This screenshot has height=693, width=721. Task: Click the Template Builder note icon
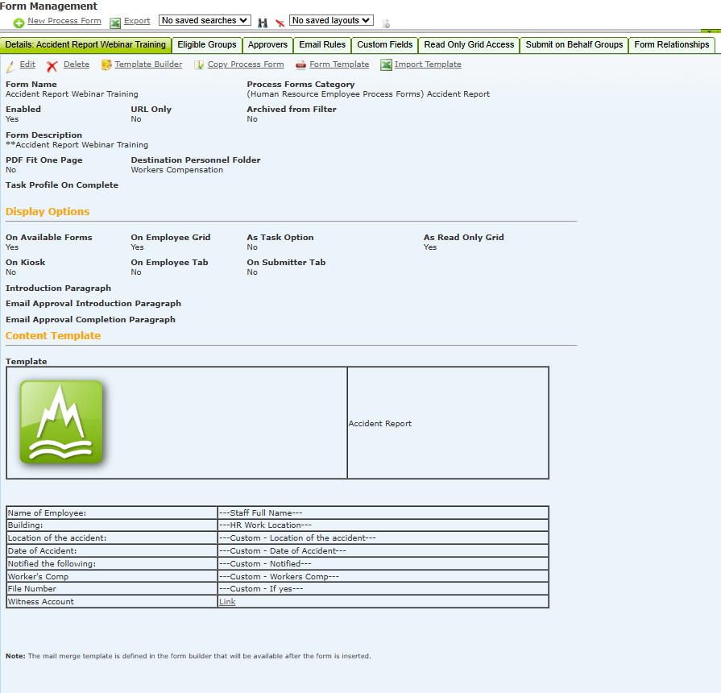[x=106, y=65]
